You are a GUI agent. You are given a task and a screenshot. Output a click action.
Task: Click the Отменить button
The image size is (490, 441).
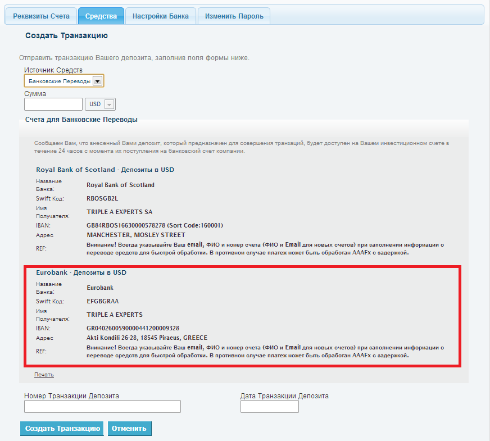(129, 429)
